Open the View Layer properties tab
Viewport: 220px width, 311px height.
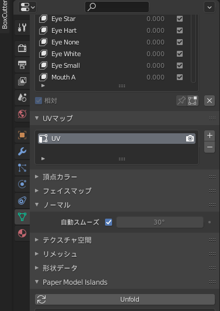(22, 81)
